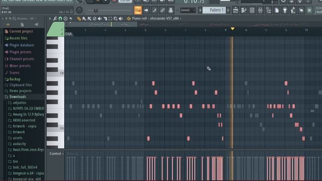Open Current project in browser
322x181 pixels.
click(21, 31)
